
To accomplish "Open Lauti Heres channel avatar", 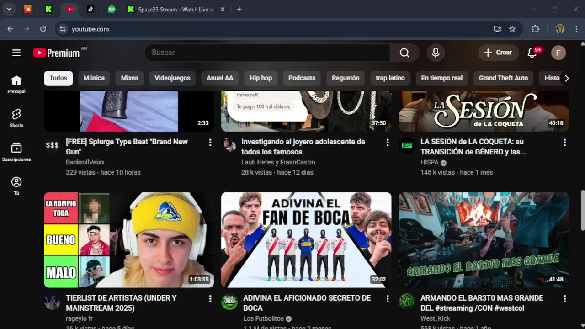I will pyautogui.click(x=229, y=145).
